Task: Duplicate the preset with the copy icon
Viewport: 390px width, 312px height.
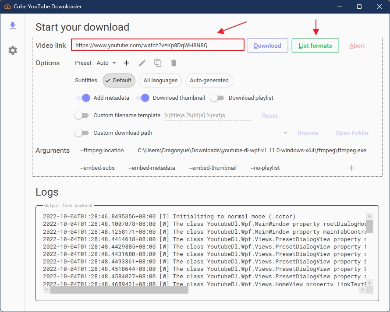Action: click(x=158, y=63)
